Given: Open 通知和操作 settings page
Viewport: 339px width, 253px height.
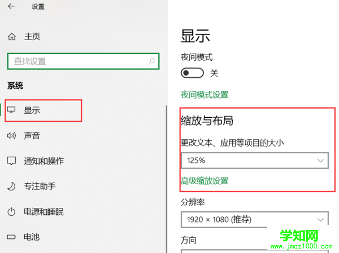Looking at the screenshot, I should [x=44, y=161].
